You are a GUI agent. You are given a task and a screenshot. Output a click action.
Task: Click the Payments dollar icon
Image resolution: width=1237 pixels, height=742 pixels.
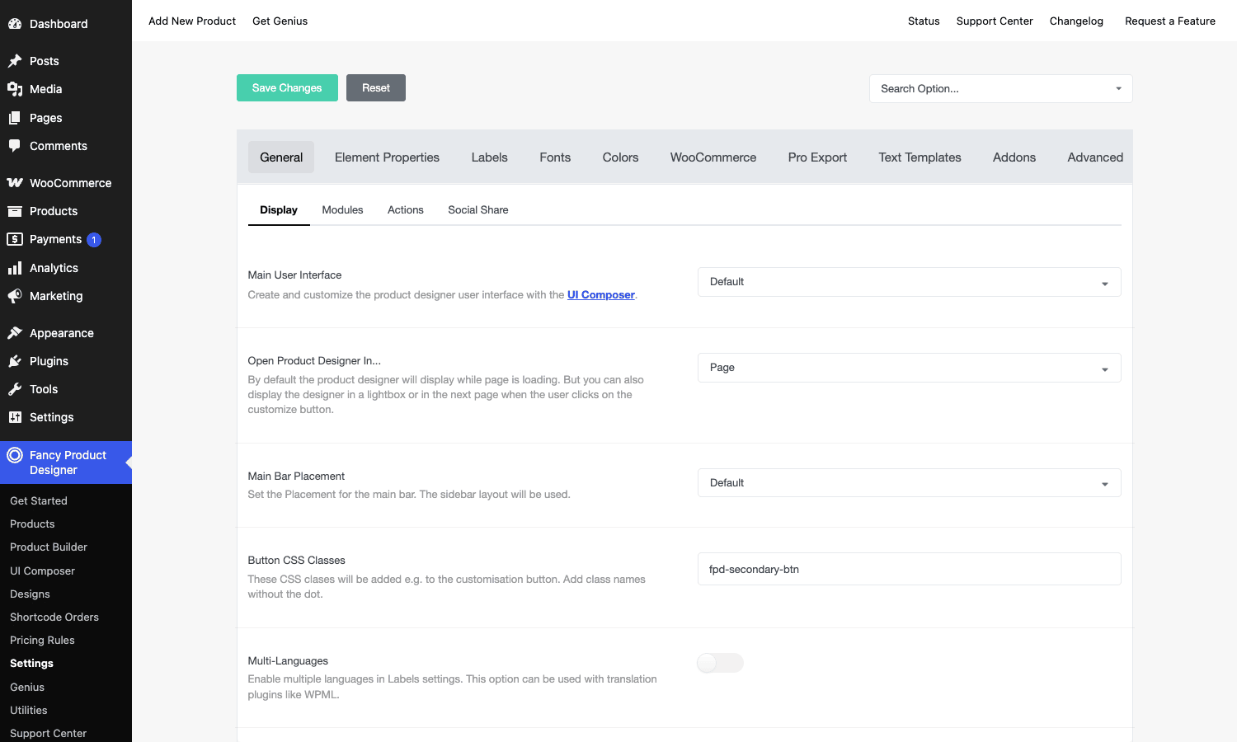(x=15, y=239)
